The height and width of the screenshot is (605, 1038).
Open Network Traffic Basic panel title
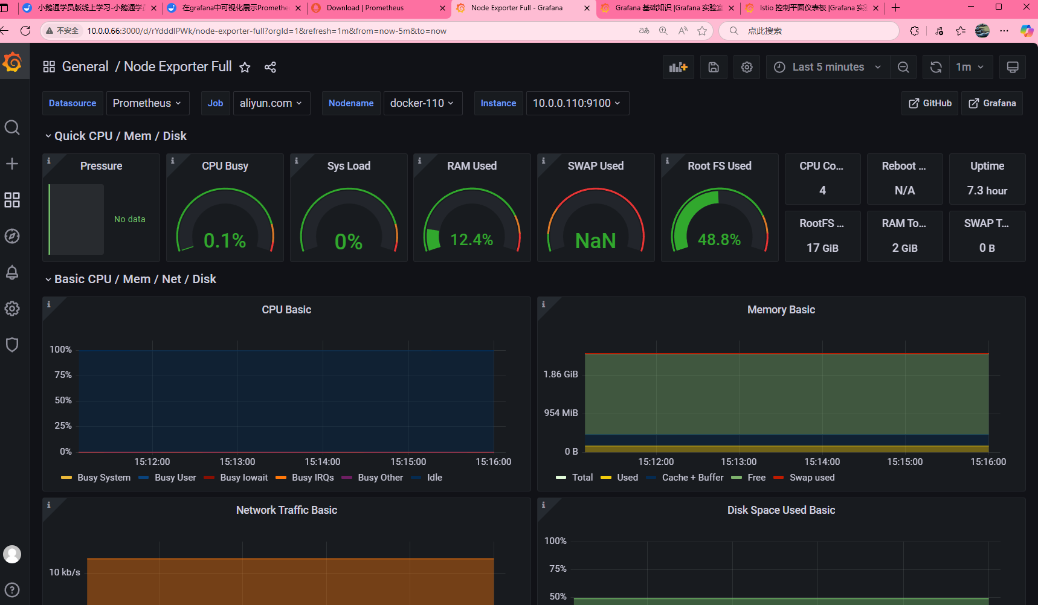[x=286, y=510]
